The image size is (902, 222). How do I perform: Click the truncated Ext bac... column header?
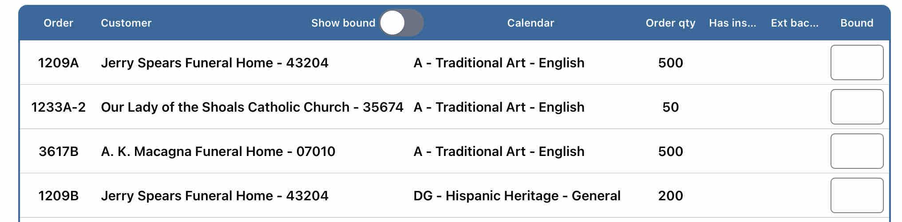click(x=795, y=23)
